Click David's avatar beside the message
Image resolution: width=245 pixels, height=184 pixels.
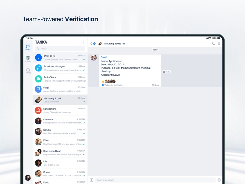(x=94, y=58)
